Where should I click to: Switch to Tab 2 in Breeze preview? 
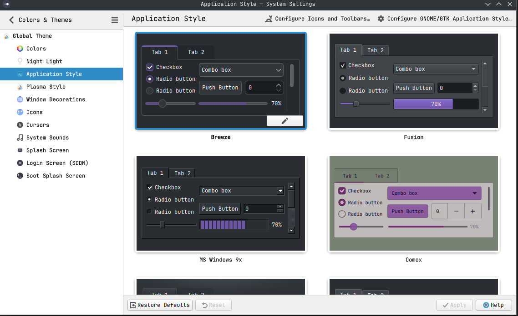(196, 52)
